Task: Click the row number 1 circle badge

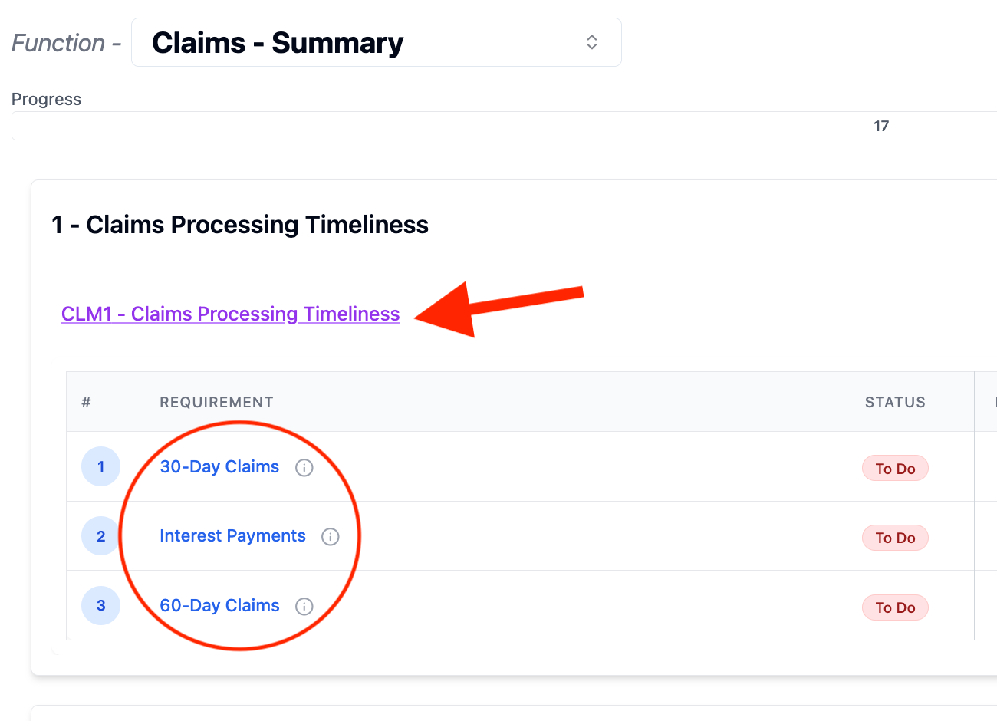Action: click(x=100, y=466)
